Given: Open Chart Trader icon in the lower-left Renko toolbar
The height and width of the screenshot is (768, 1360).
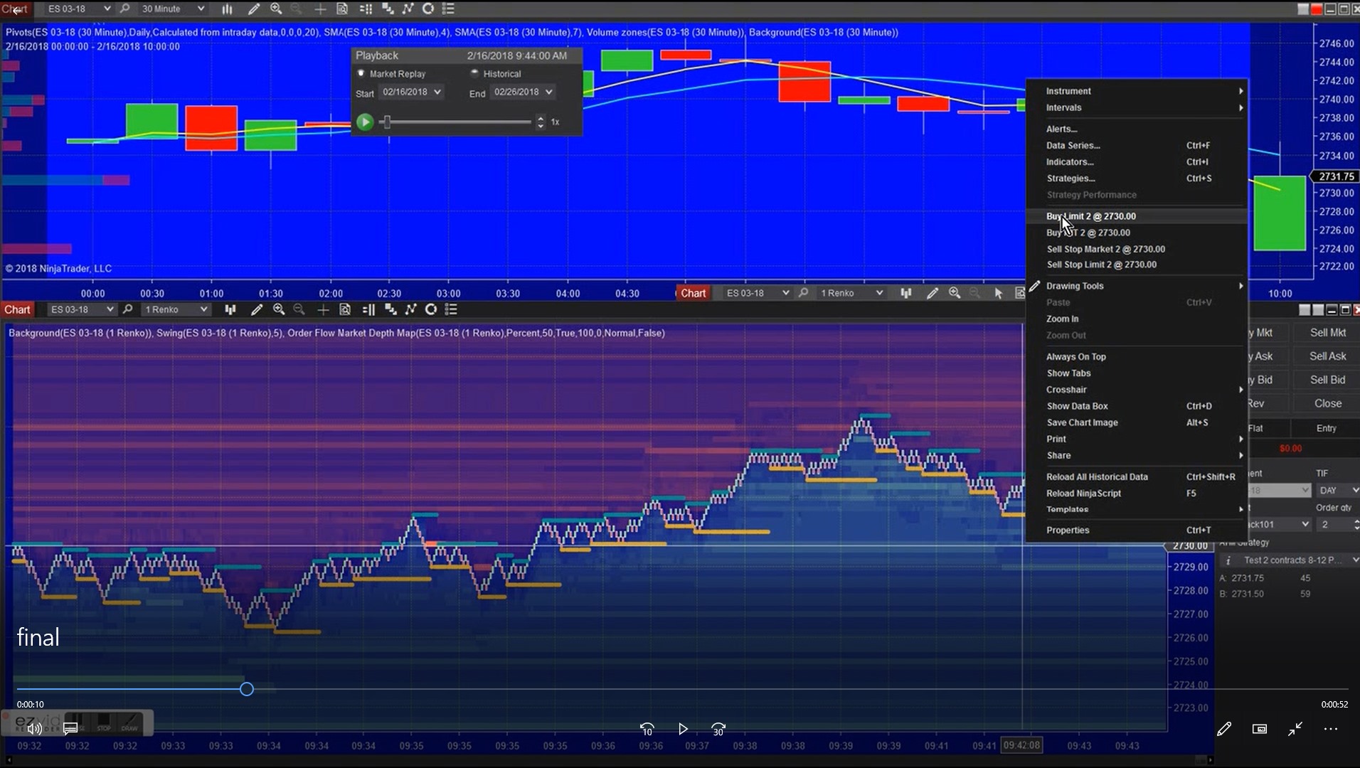Looking at the screenshot, I should 368,309.
